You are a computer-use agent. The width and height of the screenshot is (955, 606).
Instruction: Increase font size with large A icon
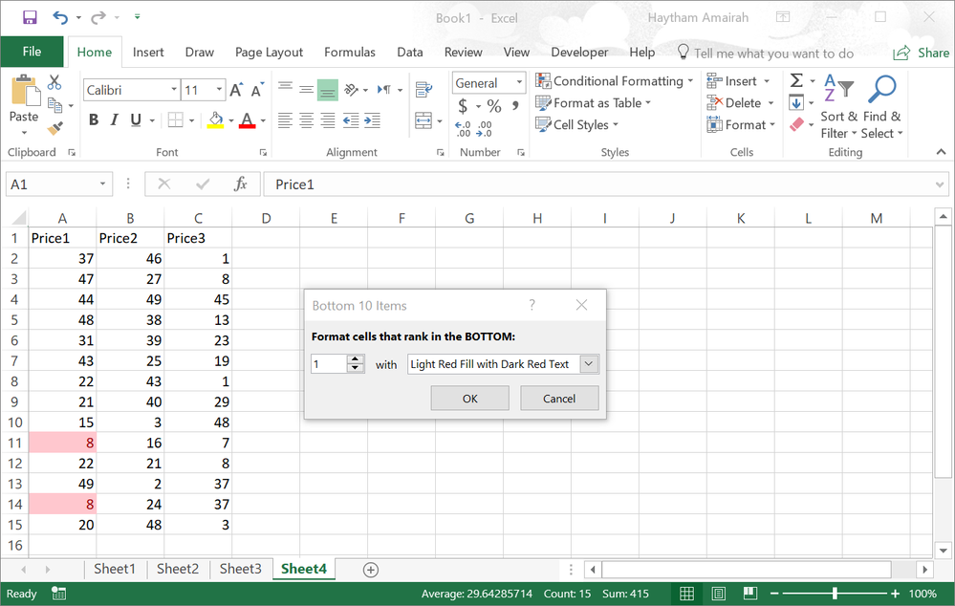(x=236, y=90)
